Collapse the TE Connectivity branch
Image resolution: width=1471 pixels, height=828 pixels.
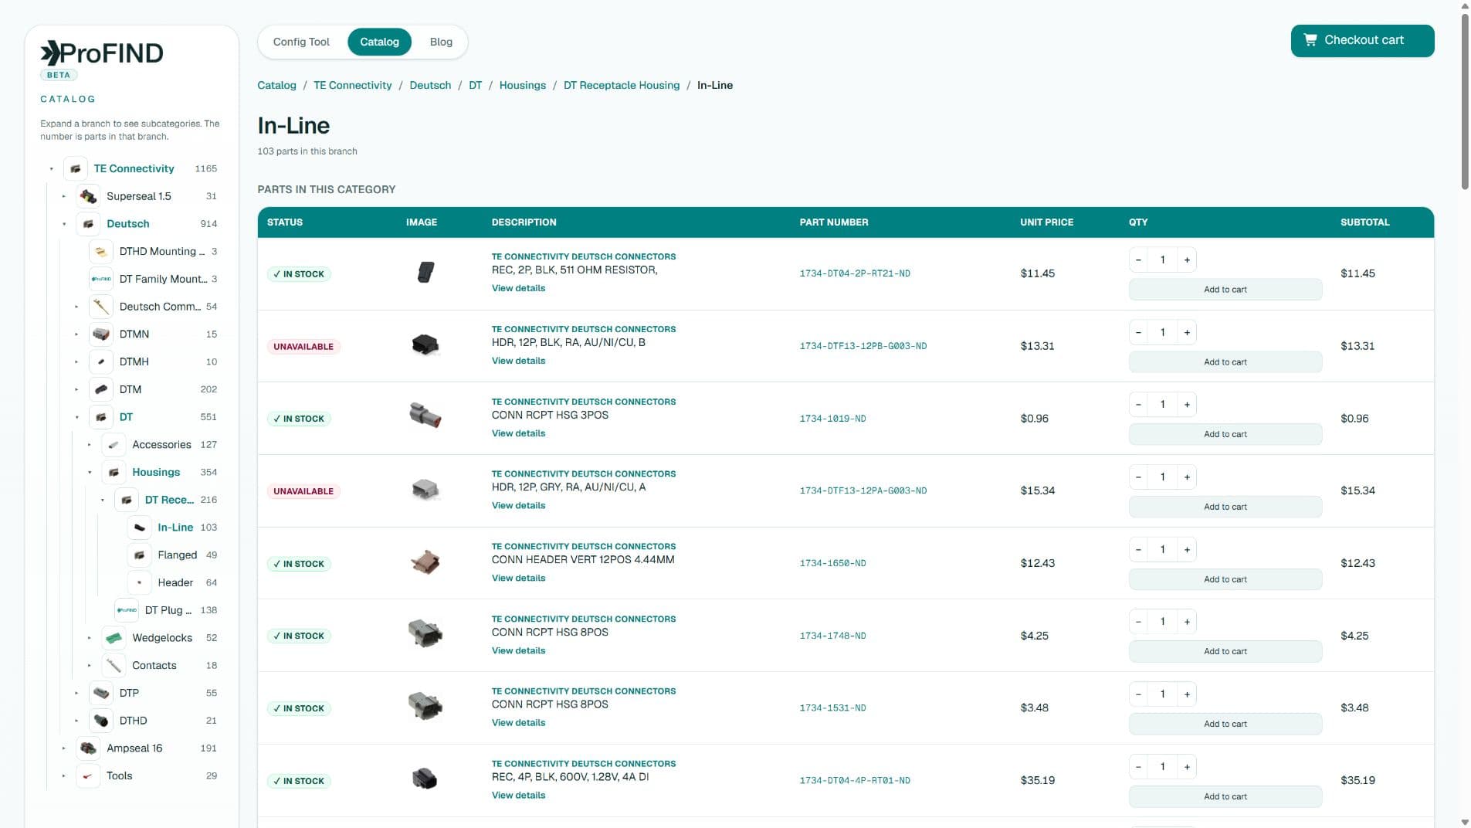coord(52,169)
